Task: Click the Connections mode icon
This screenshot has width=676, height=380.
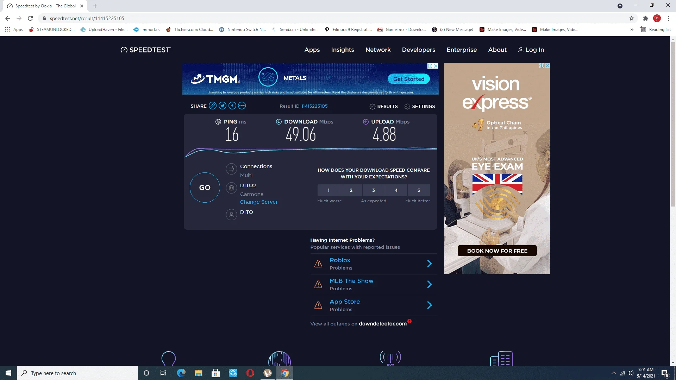Action: pos(231,169)
